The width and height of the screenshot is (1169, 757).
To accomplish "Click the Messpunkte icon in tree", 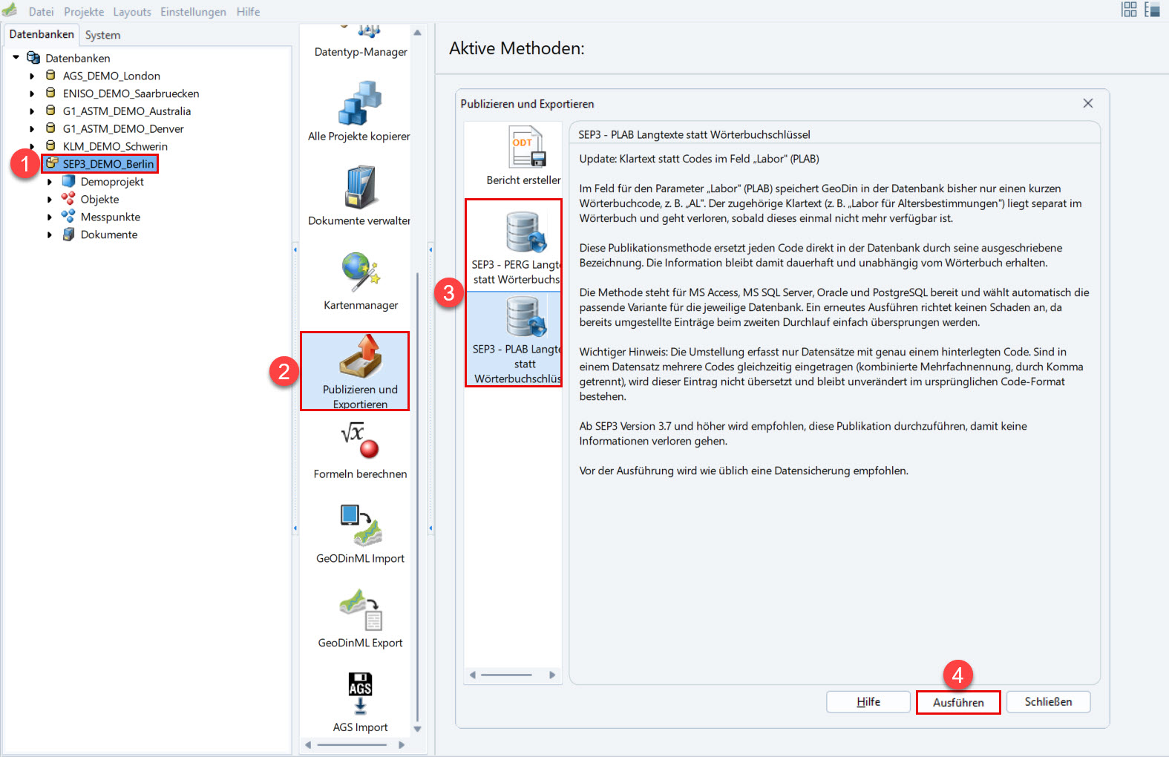I will (x=68, y=217).
